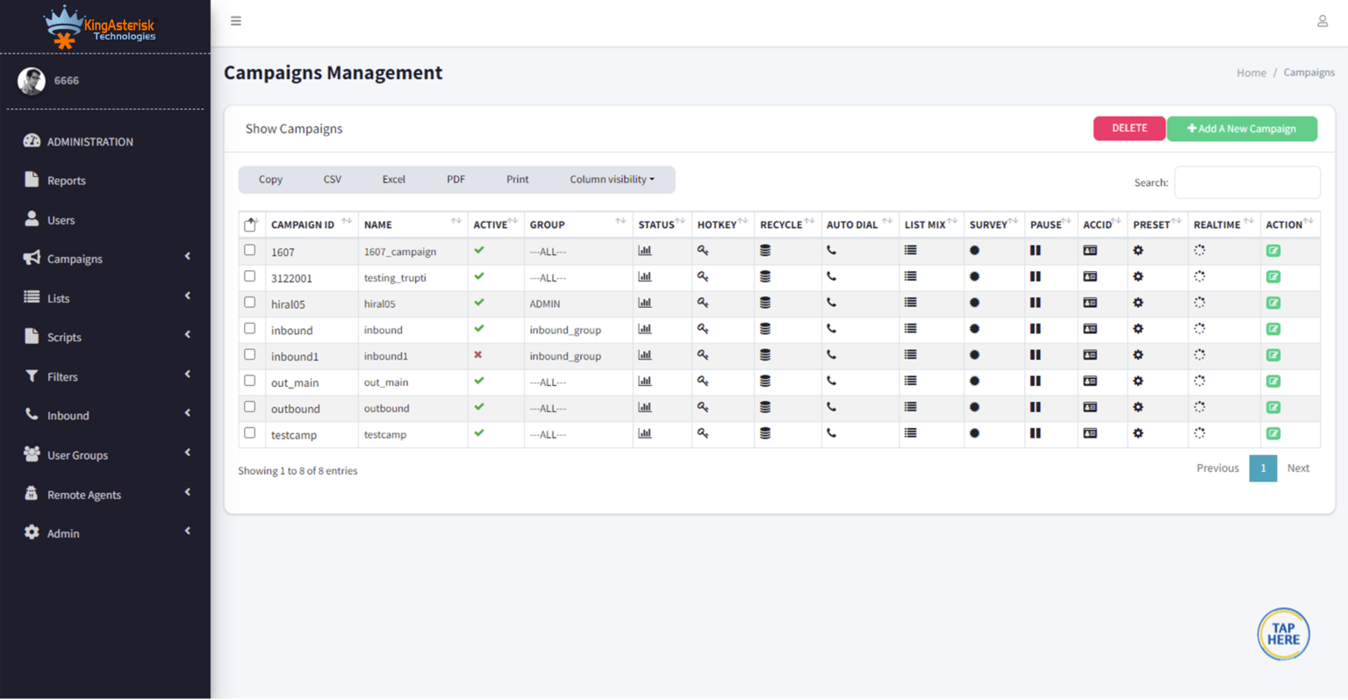Click hotkey key icon for testing_trupti

703,277
